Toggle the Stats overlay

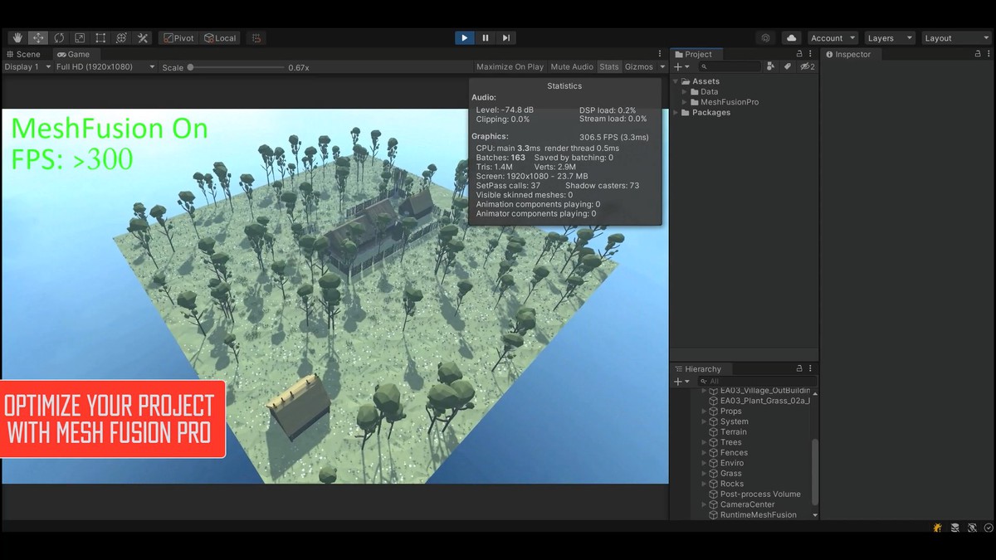(x=609, y=67)
